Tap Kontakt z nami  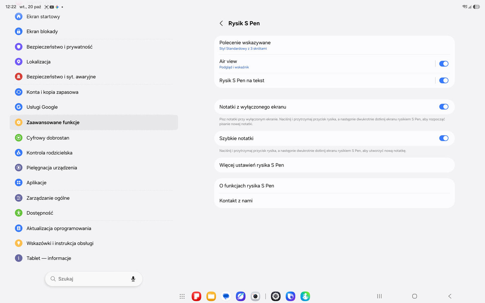tap(334, 201)
